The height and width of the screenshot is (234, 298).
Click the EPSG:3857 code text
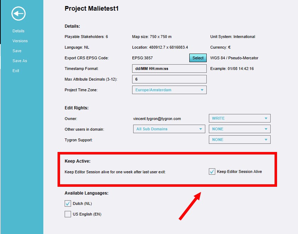tap(142, 58)
